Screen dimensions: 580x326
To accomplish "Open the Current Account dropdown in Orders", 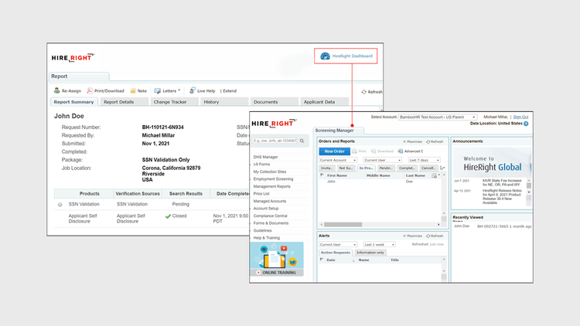I will (338, 161).
